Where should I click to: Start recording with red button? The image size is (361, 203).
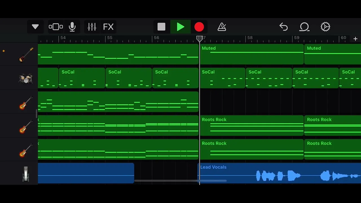(x=199, y=27)
